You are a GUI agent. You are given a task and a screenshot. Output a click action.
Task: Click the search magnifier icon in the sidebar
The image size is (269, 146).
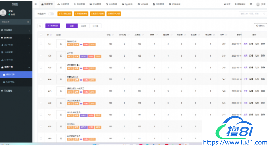(x=28, y=22)
